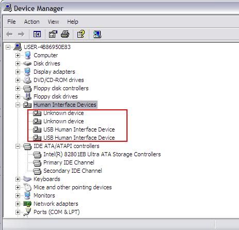Select the second USB Human Interface Device
Viewport: 239px width, 230px height.
pos(79,138)
